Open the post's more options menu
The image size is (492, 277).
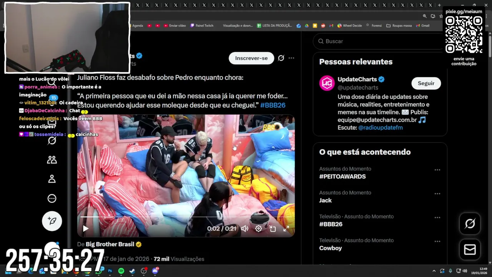click(291, 58)
